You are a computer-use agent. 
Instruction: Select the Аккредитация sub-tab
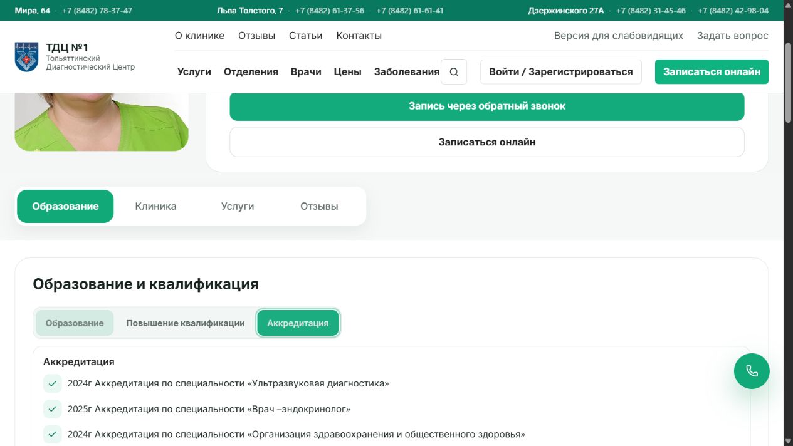click(298, 323)
